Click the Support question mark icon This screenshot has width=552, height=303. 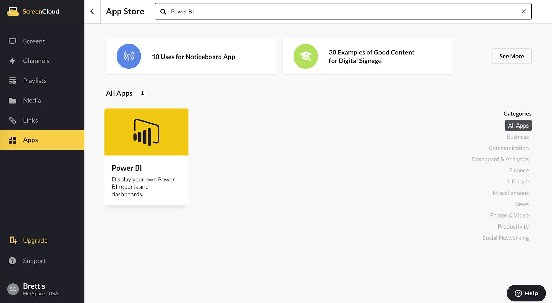(12, 261)
